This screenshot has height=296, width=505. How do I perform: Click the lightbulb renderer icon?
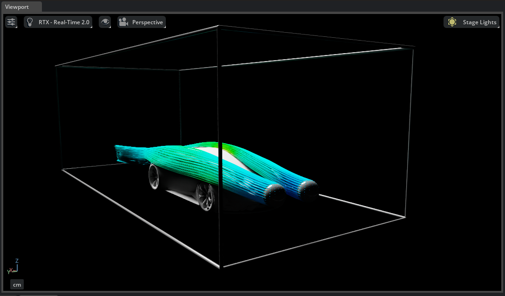30,21
